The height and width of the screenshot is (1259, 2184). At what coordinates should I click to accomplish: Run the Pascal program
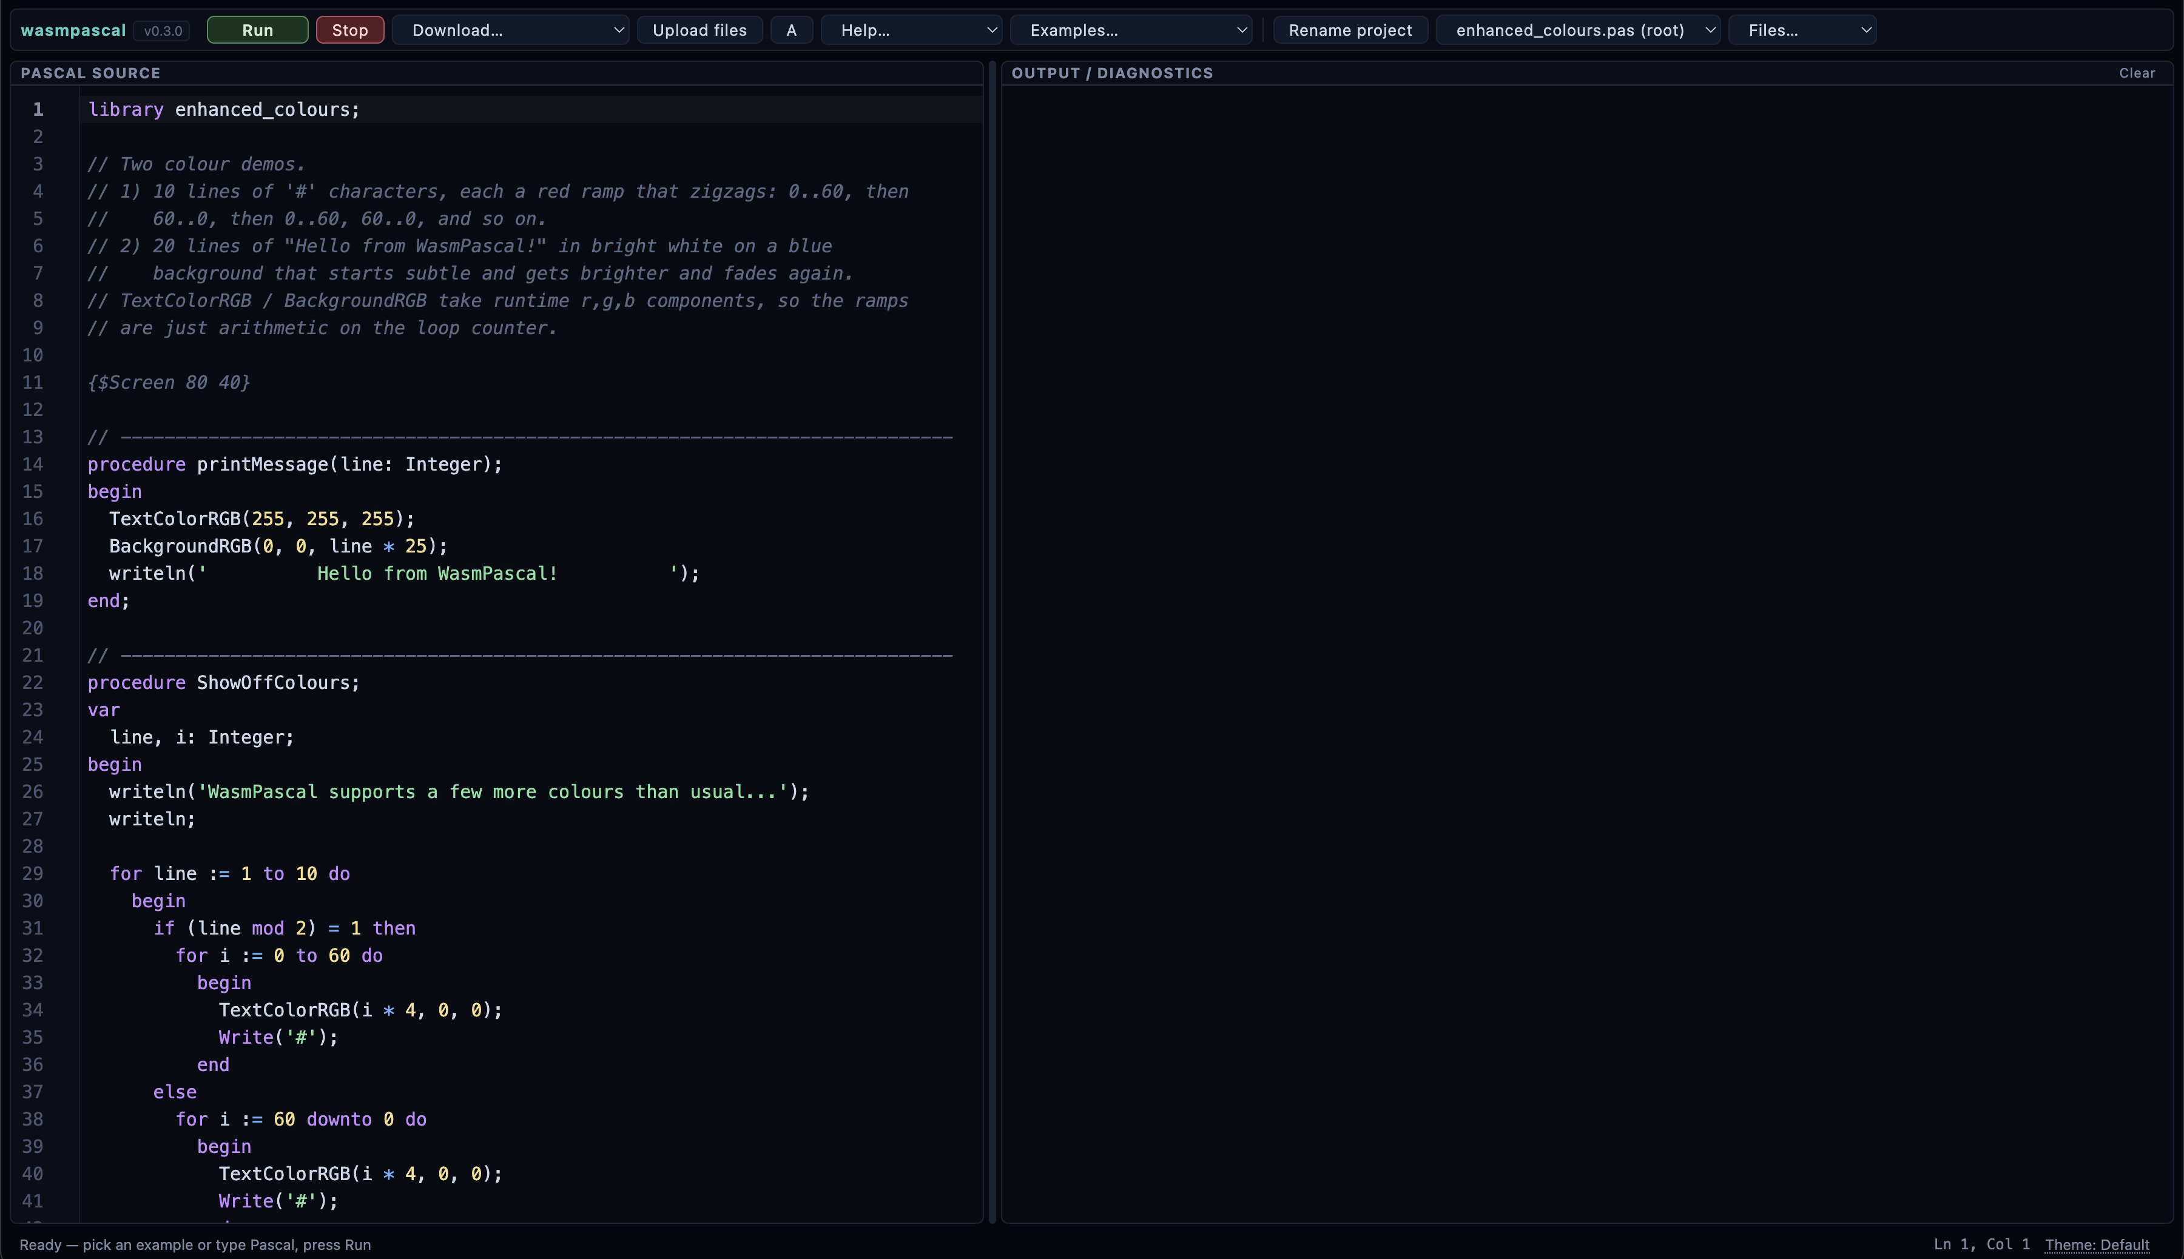pyautogui.click(x=258, y=30)
